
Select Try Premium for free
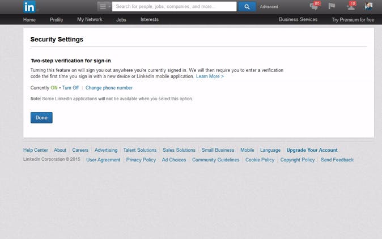point(353,20)
